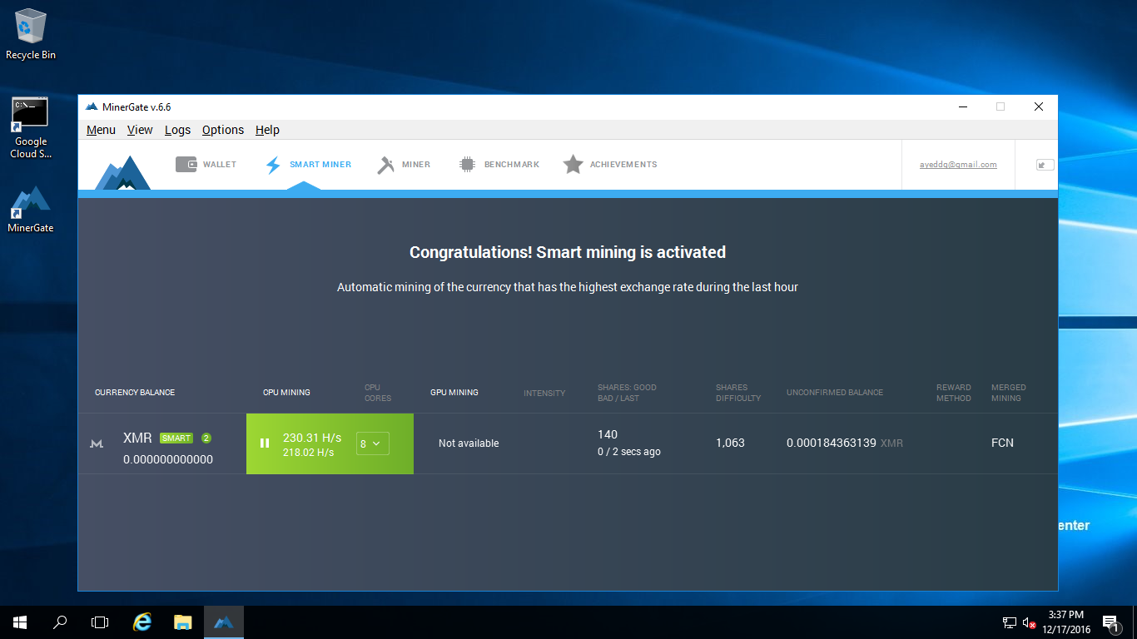
Task: Open the Help menu
Action: (267, 130)
